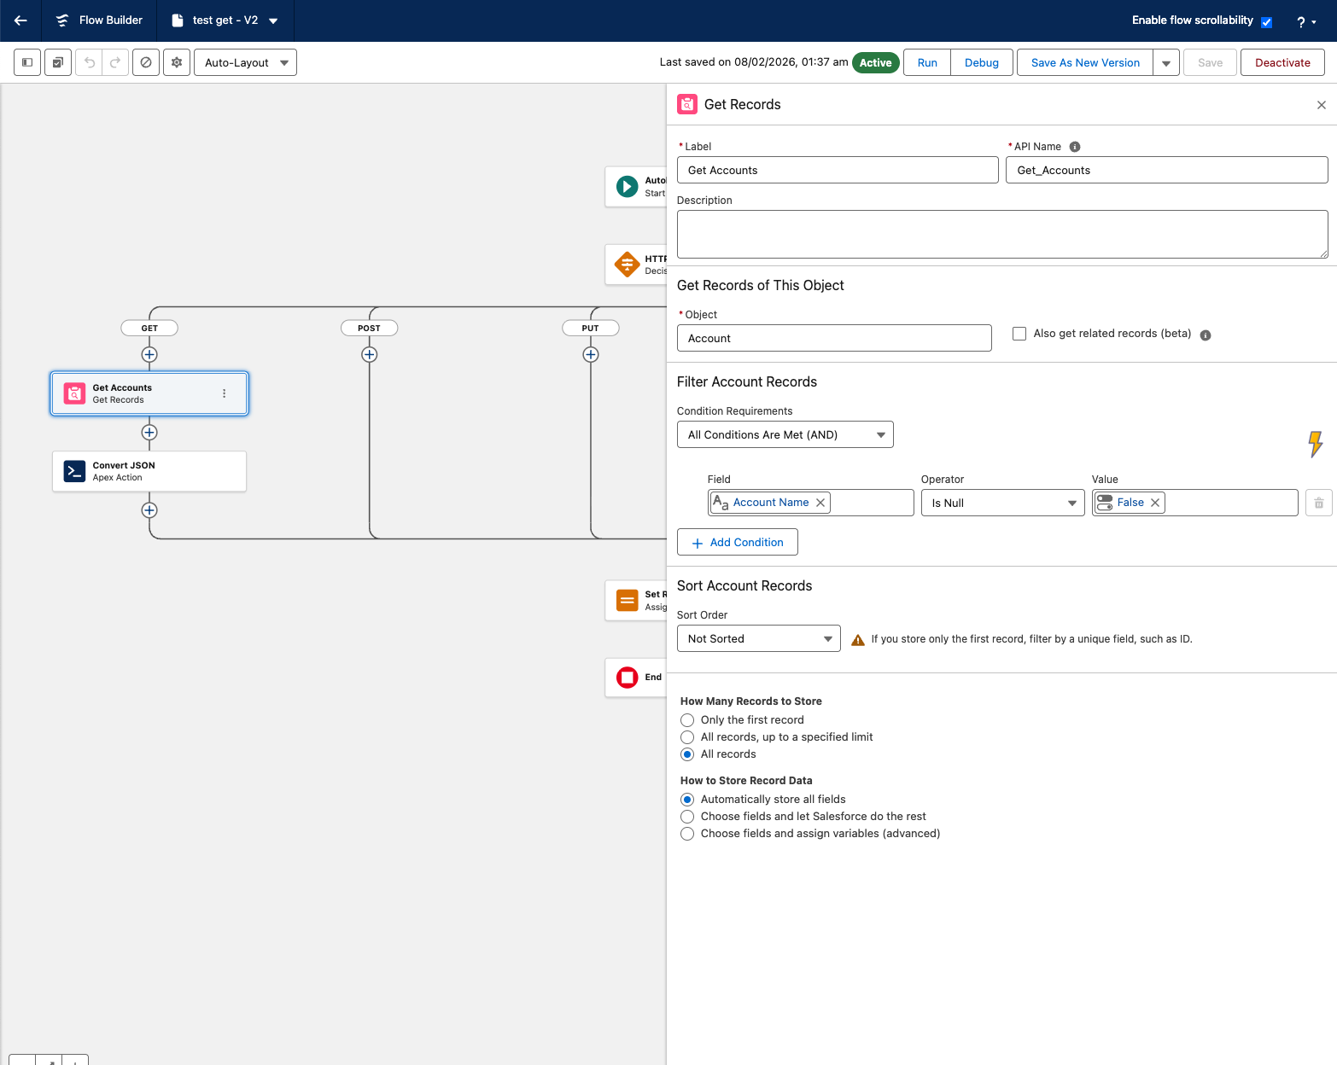Select All records, up to a specified limit

tap(687, 737)
